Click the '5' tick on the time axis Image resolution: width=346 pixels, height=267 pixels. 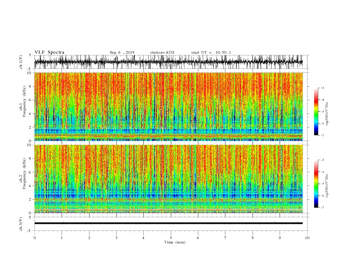171,238
